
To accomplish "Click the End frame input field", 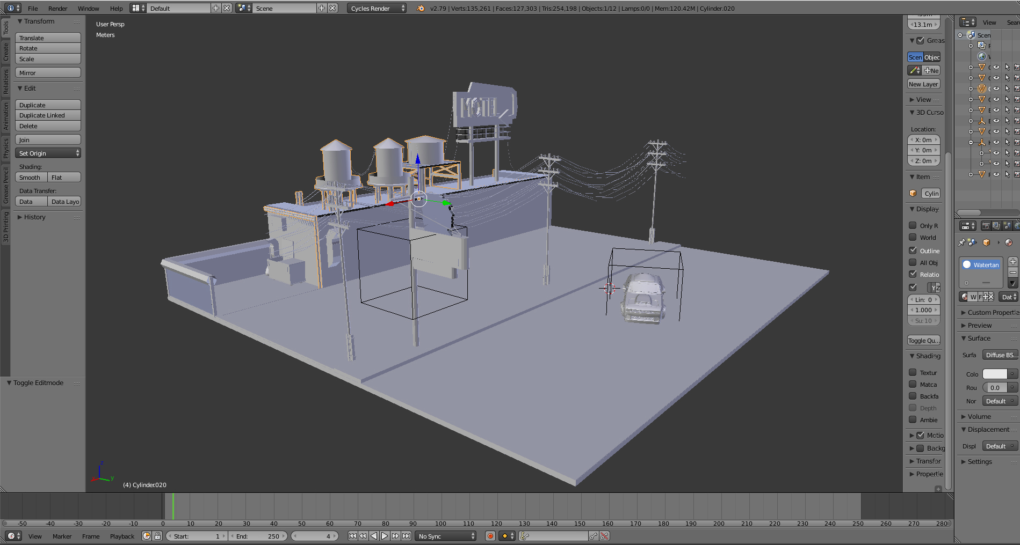I will [258, 536].
